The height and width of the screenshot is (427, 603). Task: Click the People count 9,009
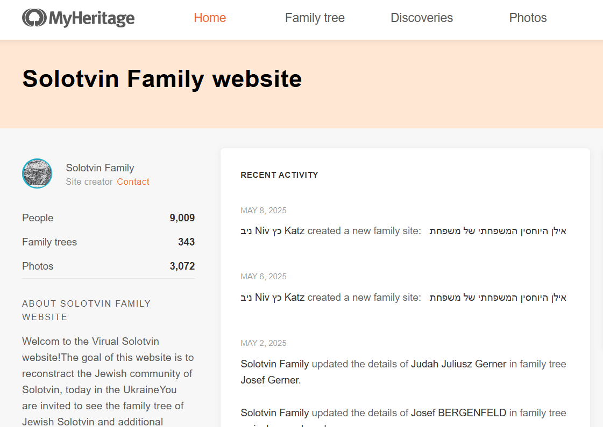(x=182, y=218)
